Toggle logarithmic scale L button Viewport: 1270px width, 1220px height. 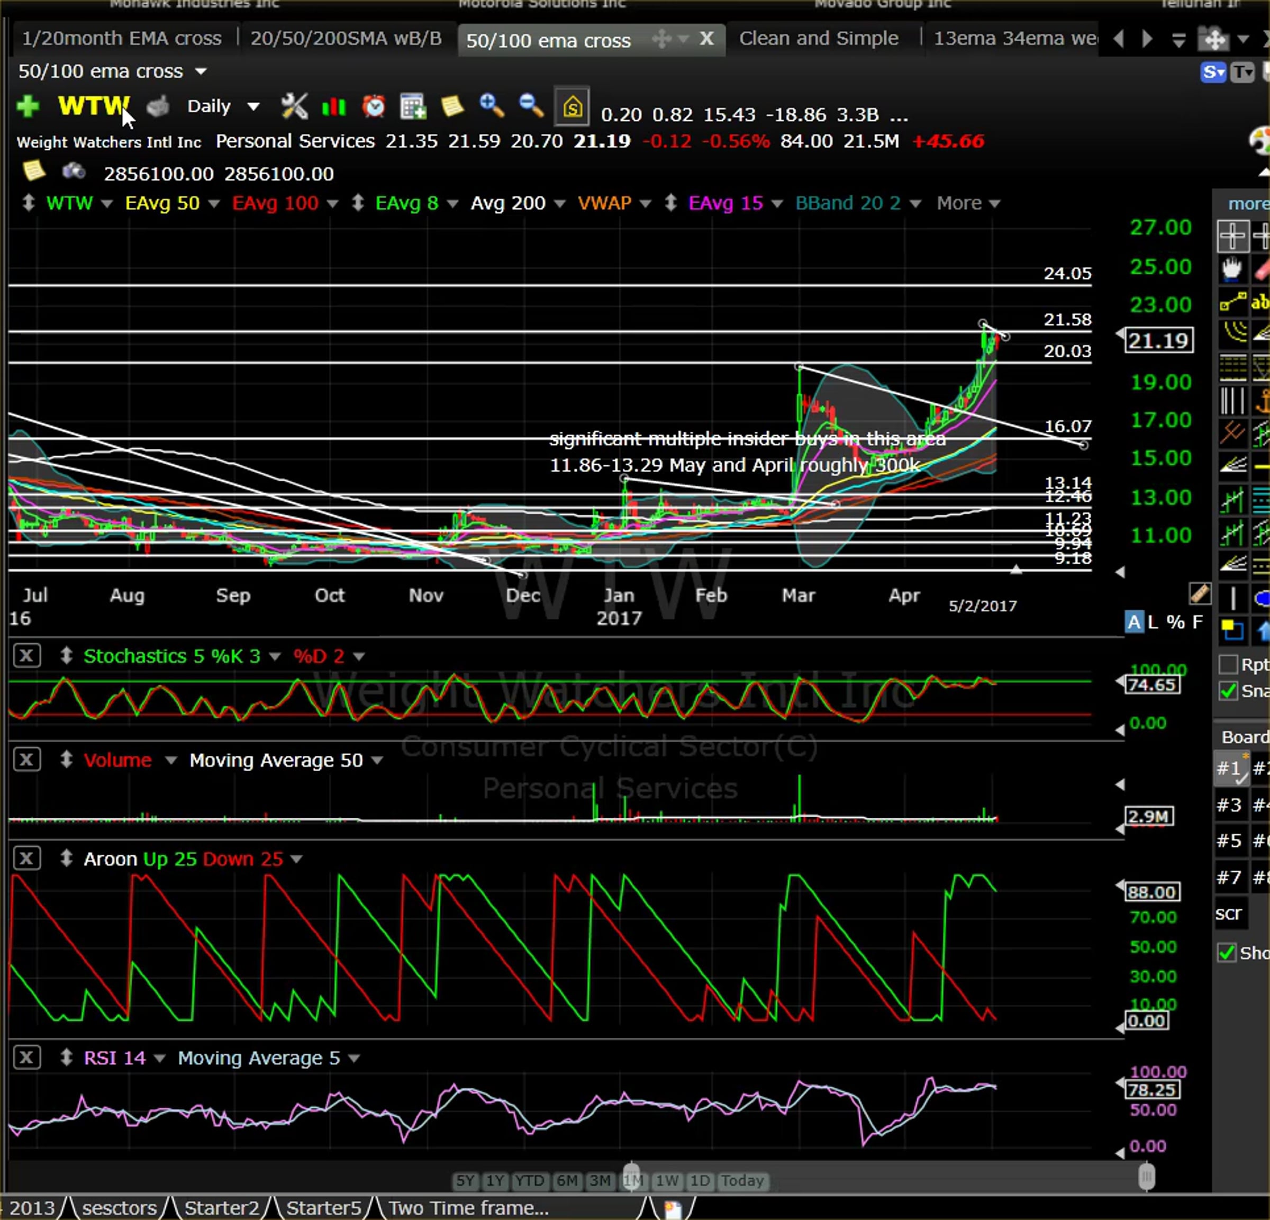pyautogui.click(x=1153, y=622)
